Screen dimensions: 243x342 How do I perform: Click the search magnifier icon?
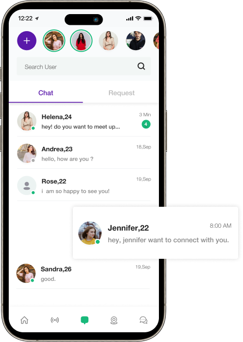click(141, 66)
